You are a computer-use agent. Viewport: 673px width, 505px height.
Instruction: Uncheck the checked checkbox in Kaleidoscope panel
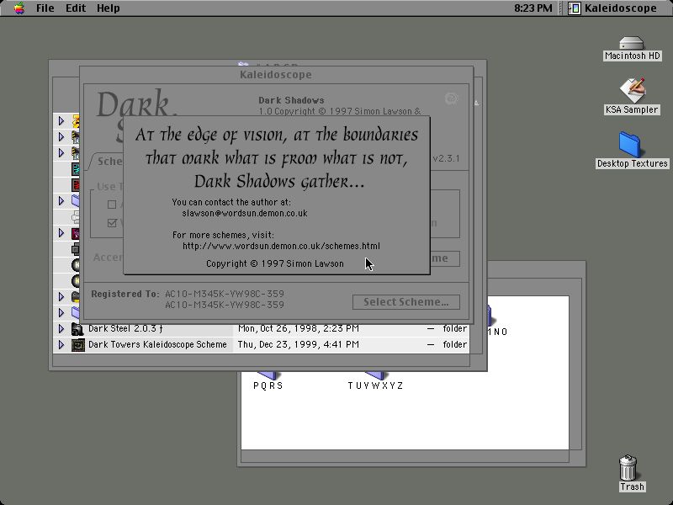pyautogui.click(x=112, y=223)
